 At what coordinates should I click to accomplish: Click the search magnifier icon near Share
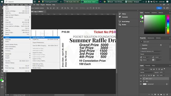(164, 8)
